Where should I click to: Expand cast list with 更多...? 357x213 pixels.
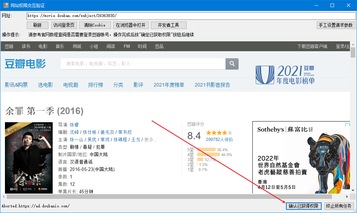151,140
